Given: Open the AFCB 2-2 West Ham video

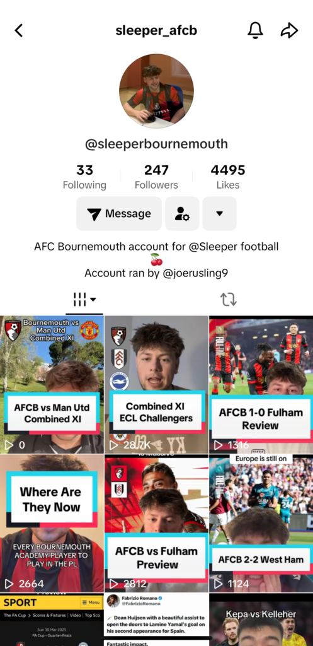Looking at the screenshot, I should [x=261, y=523].
